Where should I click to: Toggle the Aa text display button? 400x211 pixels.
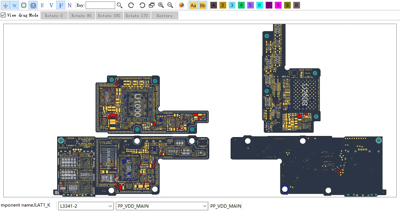pyautogui.click(x=193, y=5)
